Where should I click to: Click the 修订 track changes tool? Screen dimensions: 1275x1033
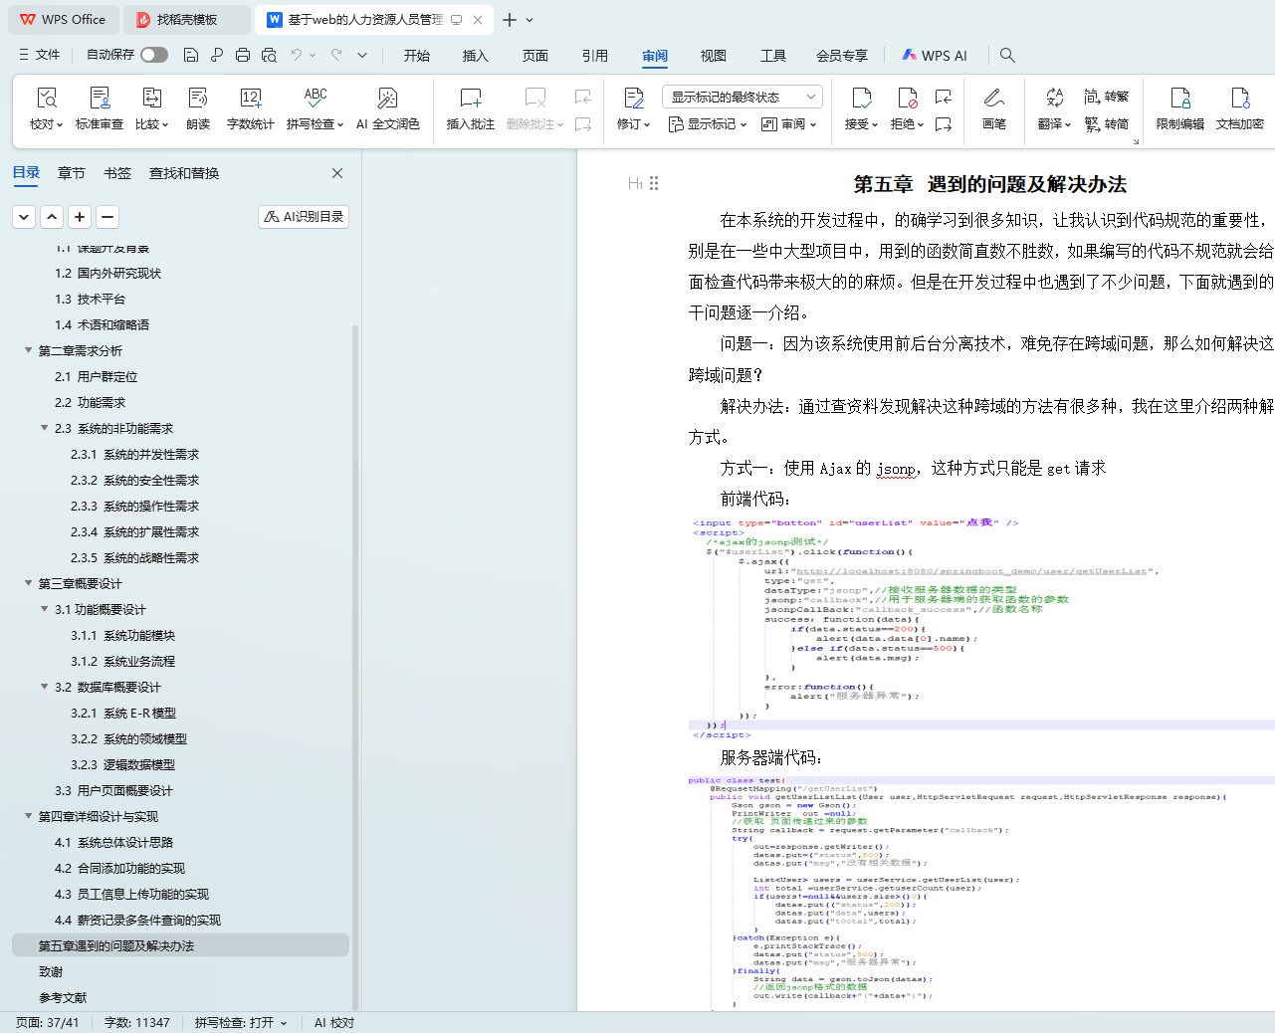(634, 108)
